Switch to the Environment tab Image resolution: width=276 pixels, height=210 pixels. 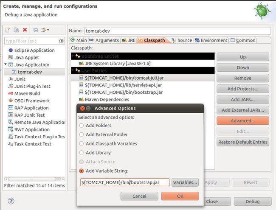coord(211,40)
